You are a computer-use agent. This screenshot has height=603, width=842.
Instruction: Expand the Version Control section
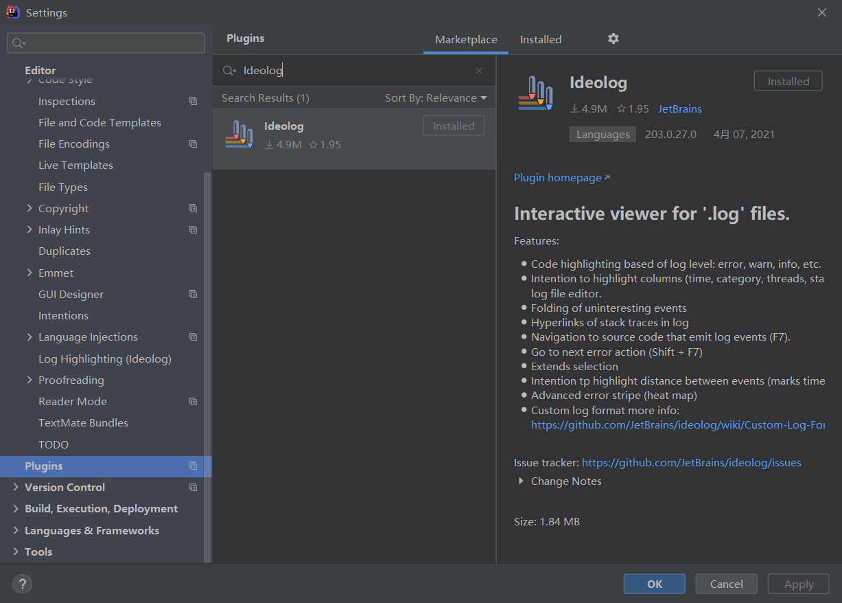pos(16,487)
